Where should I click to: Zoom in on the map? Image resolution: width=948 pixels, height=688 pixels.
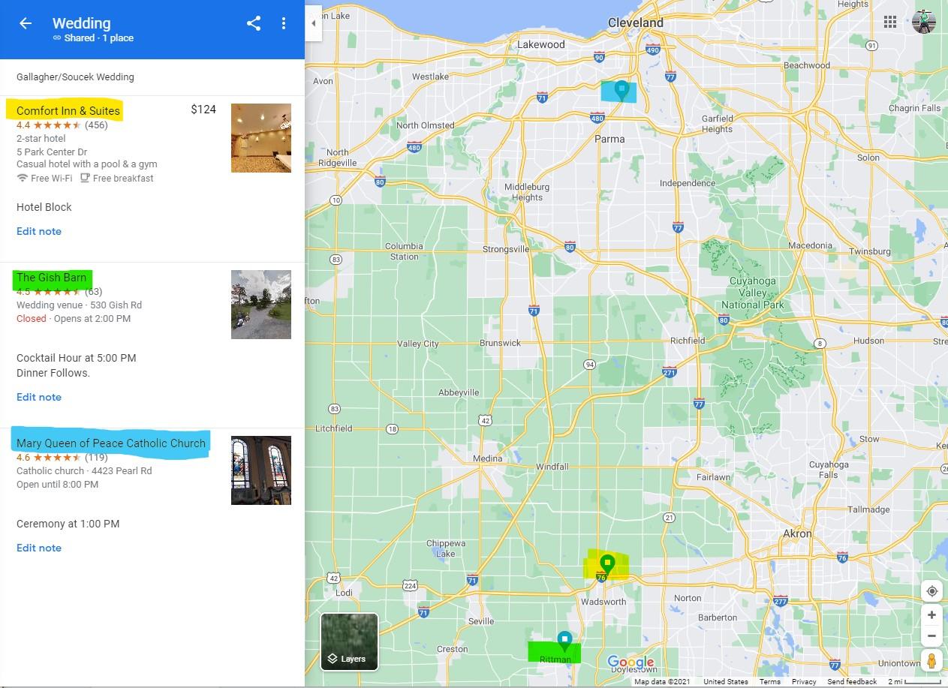coord(931,615)
